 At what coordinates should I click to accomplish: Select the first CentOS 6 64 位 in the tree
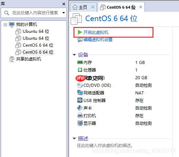(38, 45)
